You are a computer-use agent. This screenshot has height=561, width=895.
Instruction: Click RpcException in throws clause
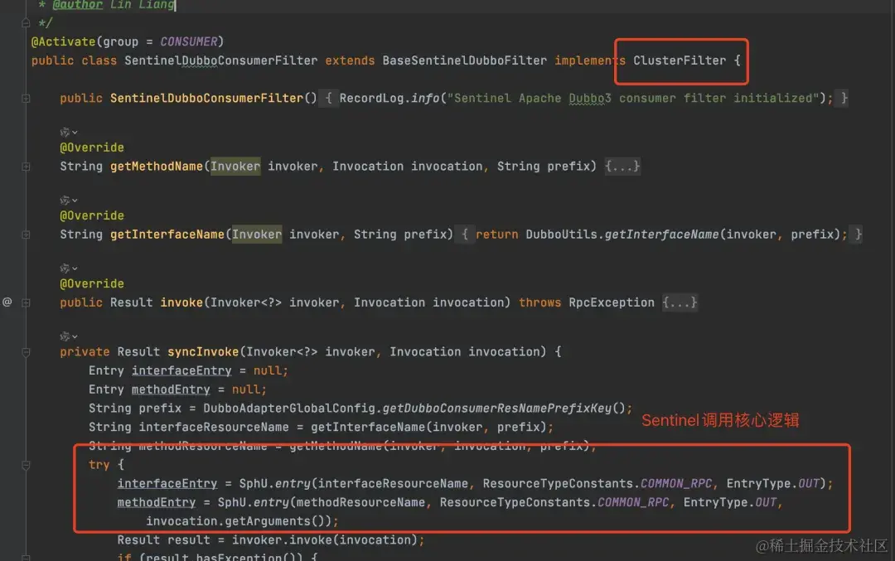[612, 302]
